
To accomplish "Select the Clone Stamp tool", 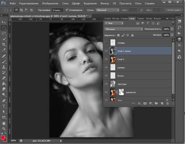I will click(4, 67).
